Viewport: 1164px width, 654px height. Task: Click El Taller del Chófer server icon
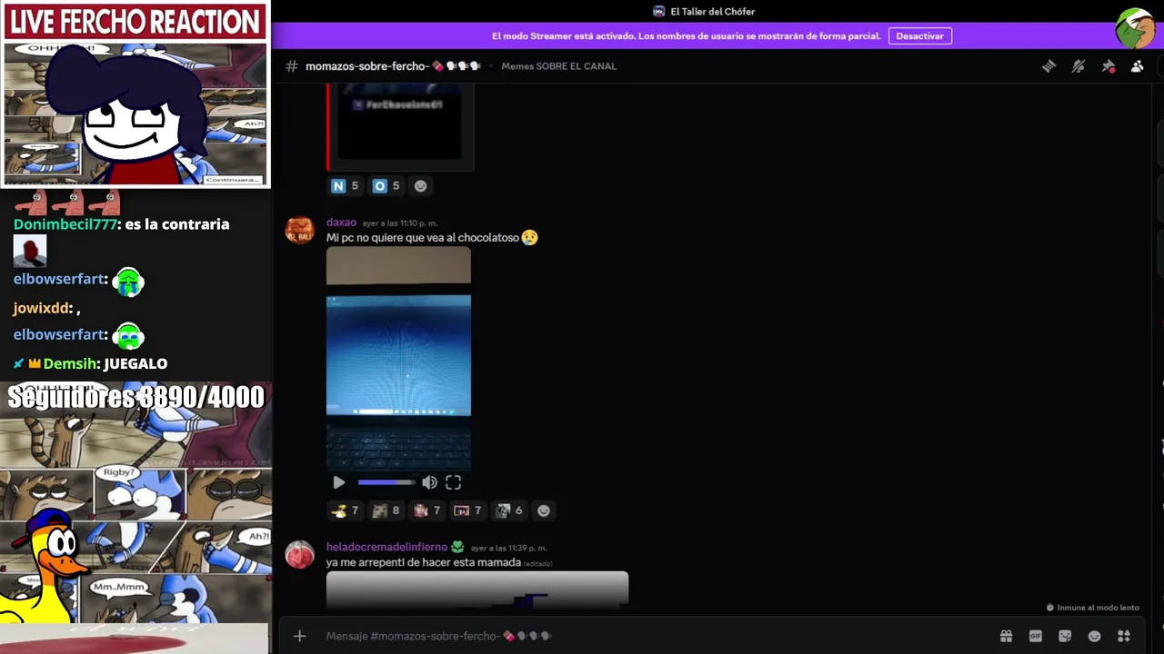tap(659, 12)
